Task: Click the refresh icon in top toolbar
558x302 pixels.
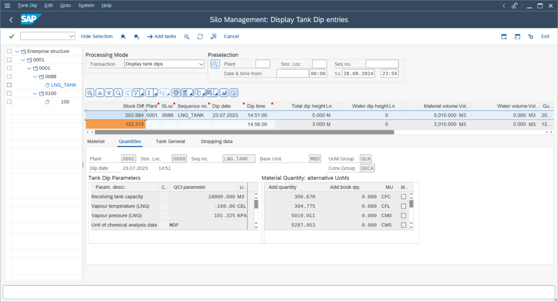Action: click(200, 36)
